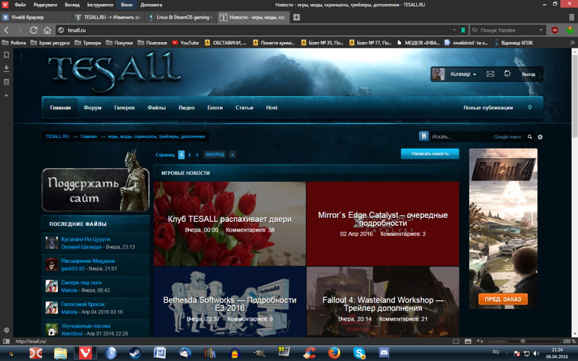Open page actions angle-brackets icon in status bar

click(480, 341)
